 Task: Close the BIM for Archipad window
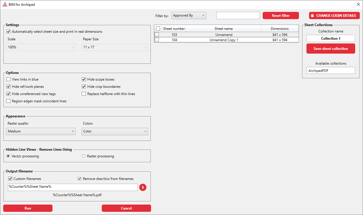pos(358,4)
